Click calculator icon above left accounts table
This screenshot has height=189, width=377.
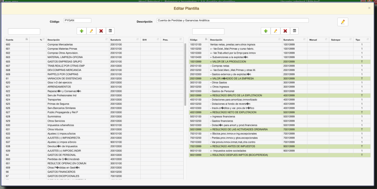click(110, 31)
